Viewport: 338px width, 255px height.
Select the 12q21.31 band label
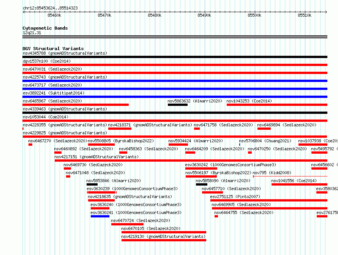(x=32, y=33)
